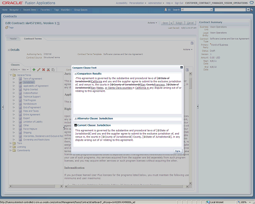Screen dimensions: 255x204
Task: Click the Sign Out link
Action: (179, 3)
